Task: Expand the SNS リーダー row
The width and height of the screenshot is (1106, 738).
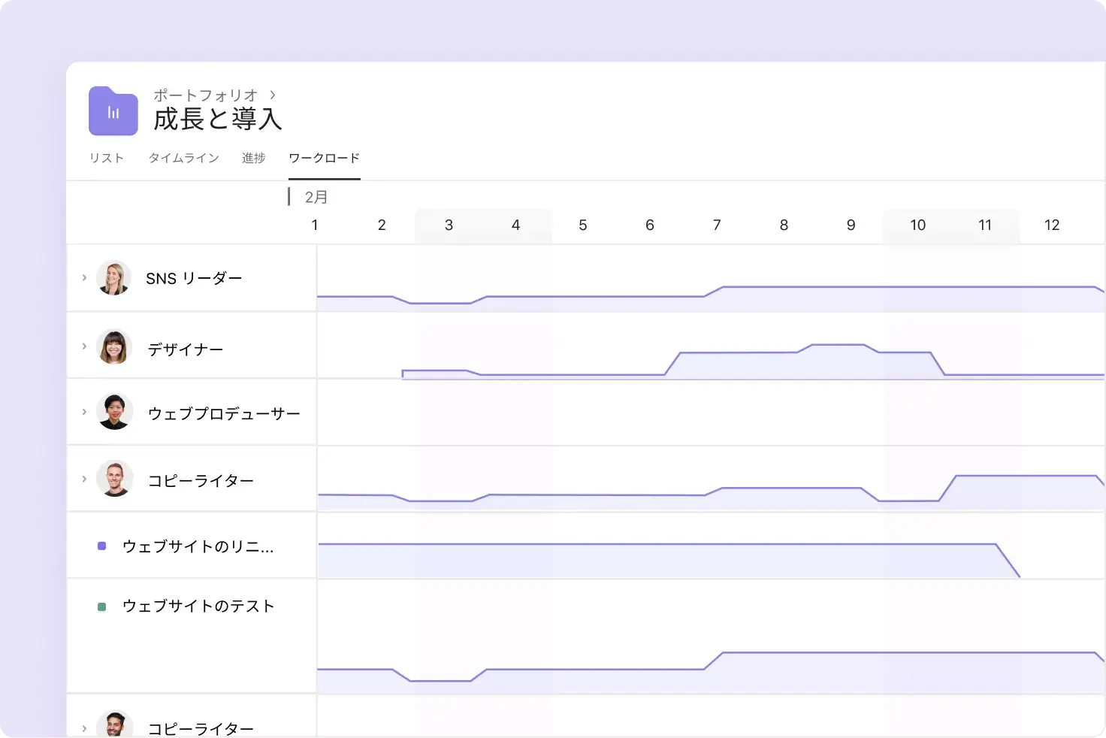Action: click(84, 277)
